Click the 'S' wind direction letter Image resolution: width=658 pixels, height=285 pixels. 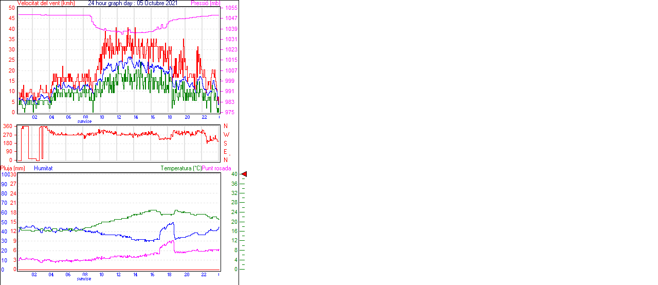pyautogui.click(x=226, y=143)
